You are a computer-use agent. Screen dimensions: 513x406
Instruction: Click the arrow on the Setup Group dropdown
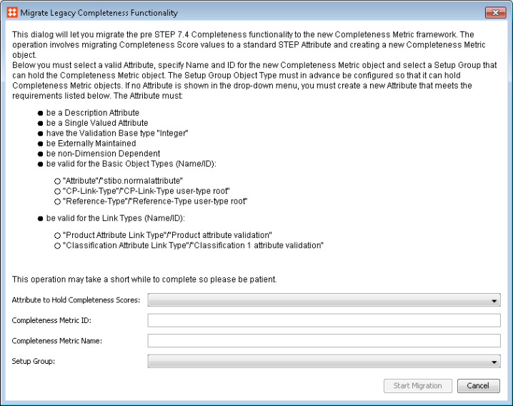494,362
